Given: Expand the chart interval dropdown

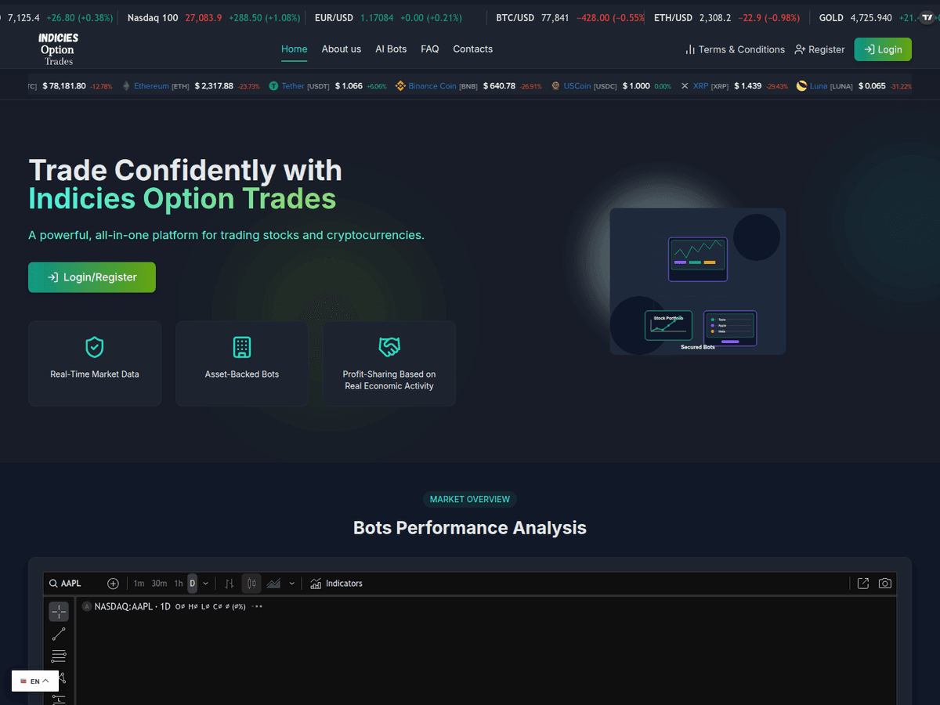Looking at the screenshot, I should click(206, 584).
